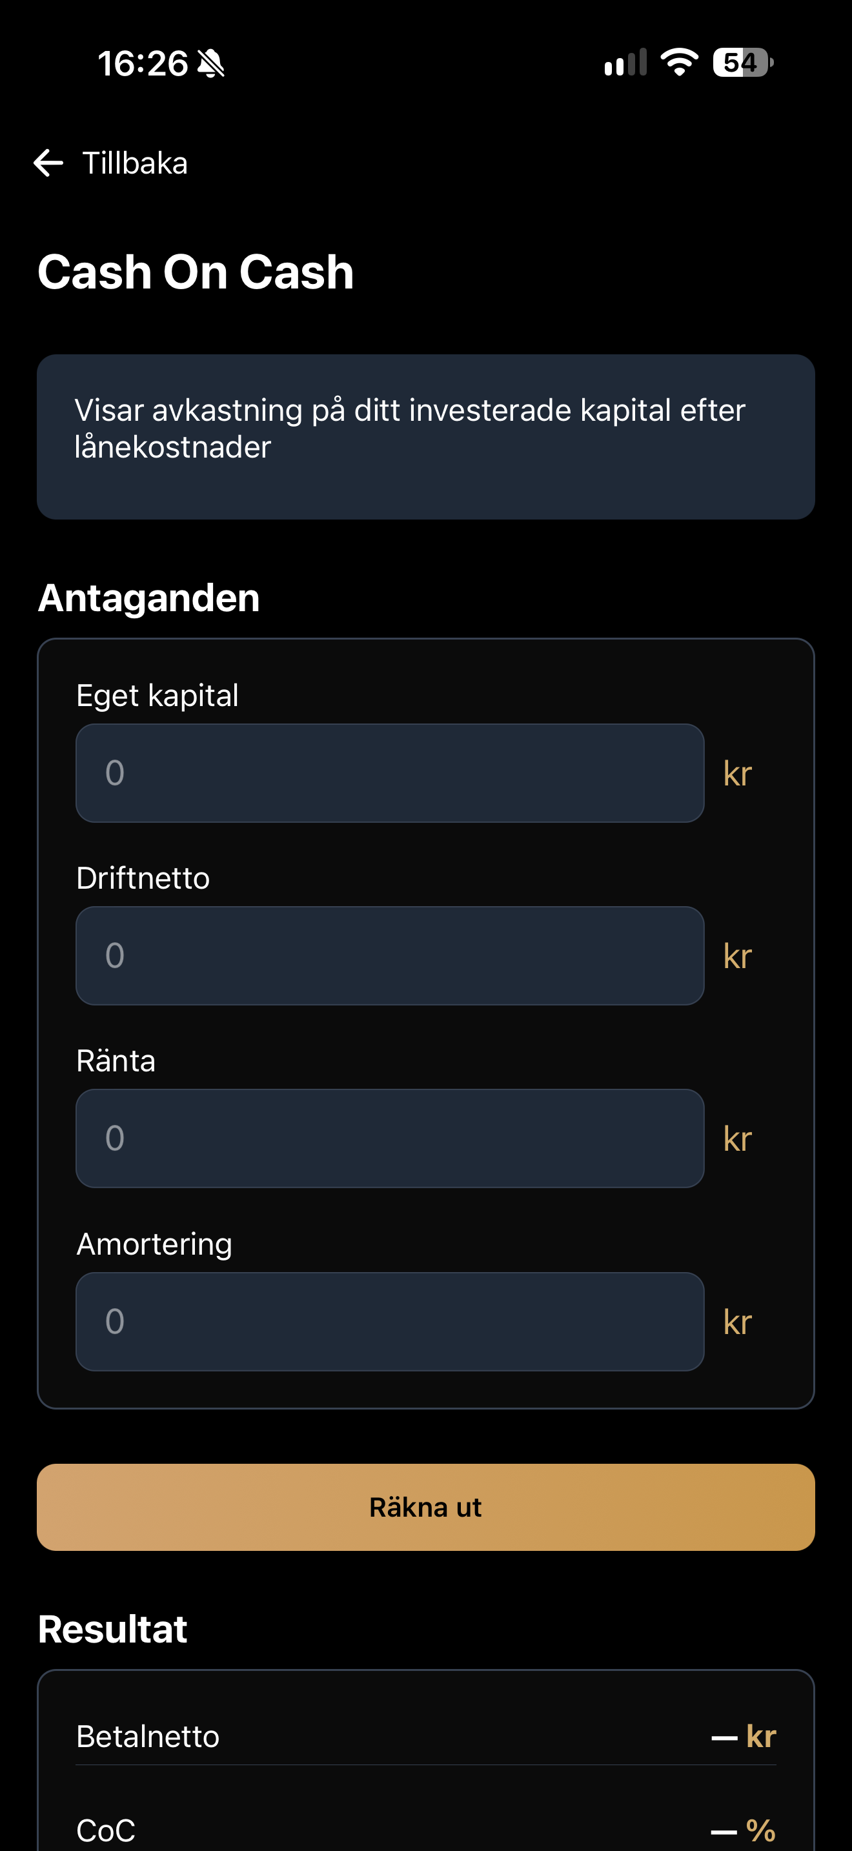Screen dimensions: 852x1851
Task: Tap the Tillbaka link text
Action: pos(135,163)
